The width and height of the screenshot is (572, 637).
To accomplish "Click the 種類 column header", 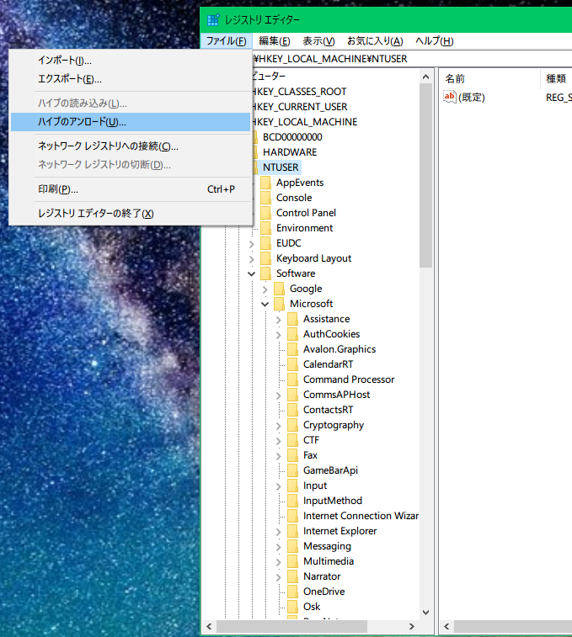I will [557, 79].
